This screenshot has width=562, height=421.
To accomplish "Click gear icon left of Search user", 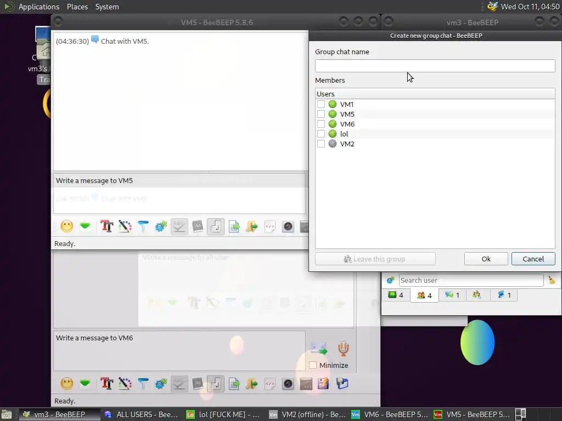I will click(x=390, y=280).
